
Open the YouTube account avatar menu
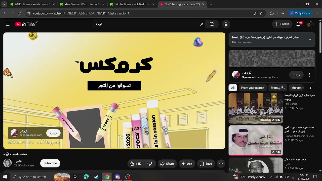point(310,24)
